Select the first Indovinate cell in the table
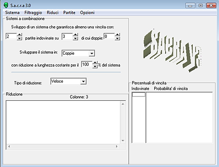219x167 pixels. point(138,95)
